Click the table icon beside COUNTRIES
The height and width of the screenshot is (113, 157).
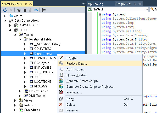click(31, 49)
